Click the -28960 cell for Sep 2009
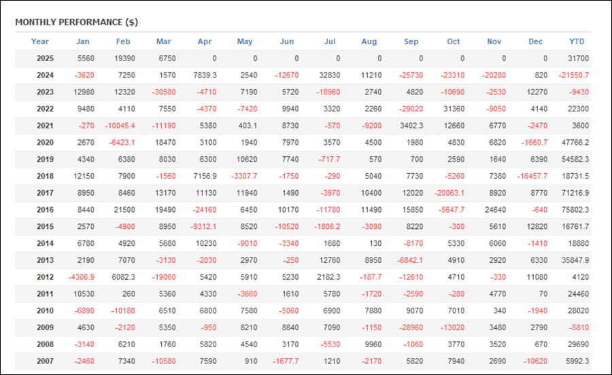The width and height of the screenshot is (612, 375). point(411,327)
